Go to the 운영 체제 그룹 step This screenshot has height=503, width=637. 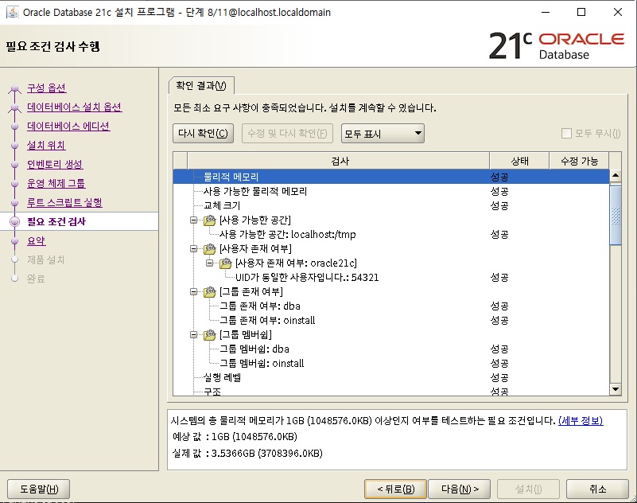tap(56, 183)
